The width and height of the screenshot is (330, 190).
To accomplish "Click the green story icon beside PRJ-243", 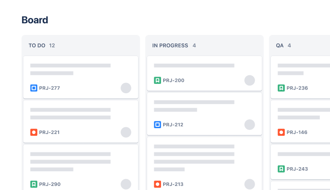I will [281, 169].
